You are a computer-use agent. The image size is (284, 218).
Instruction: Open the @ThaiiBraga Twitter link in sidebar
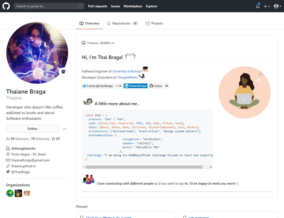tap(21, 172)
